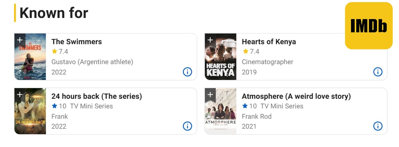Open 24 hours back (The series) title
This screenshot has height=147, width=399.
(x=97, y=96)
